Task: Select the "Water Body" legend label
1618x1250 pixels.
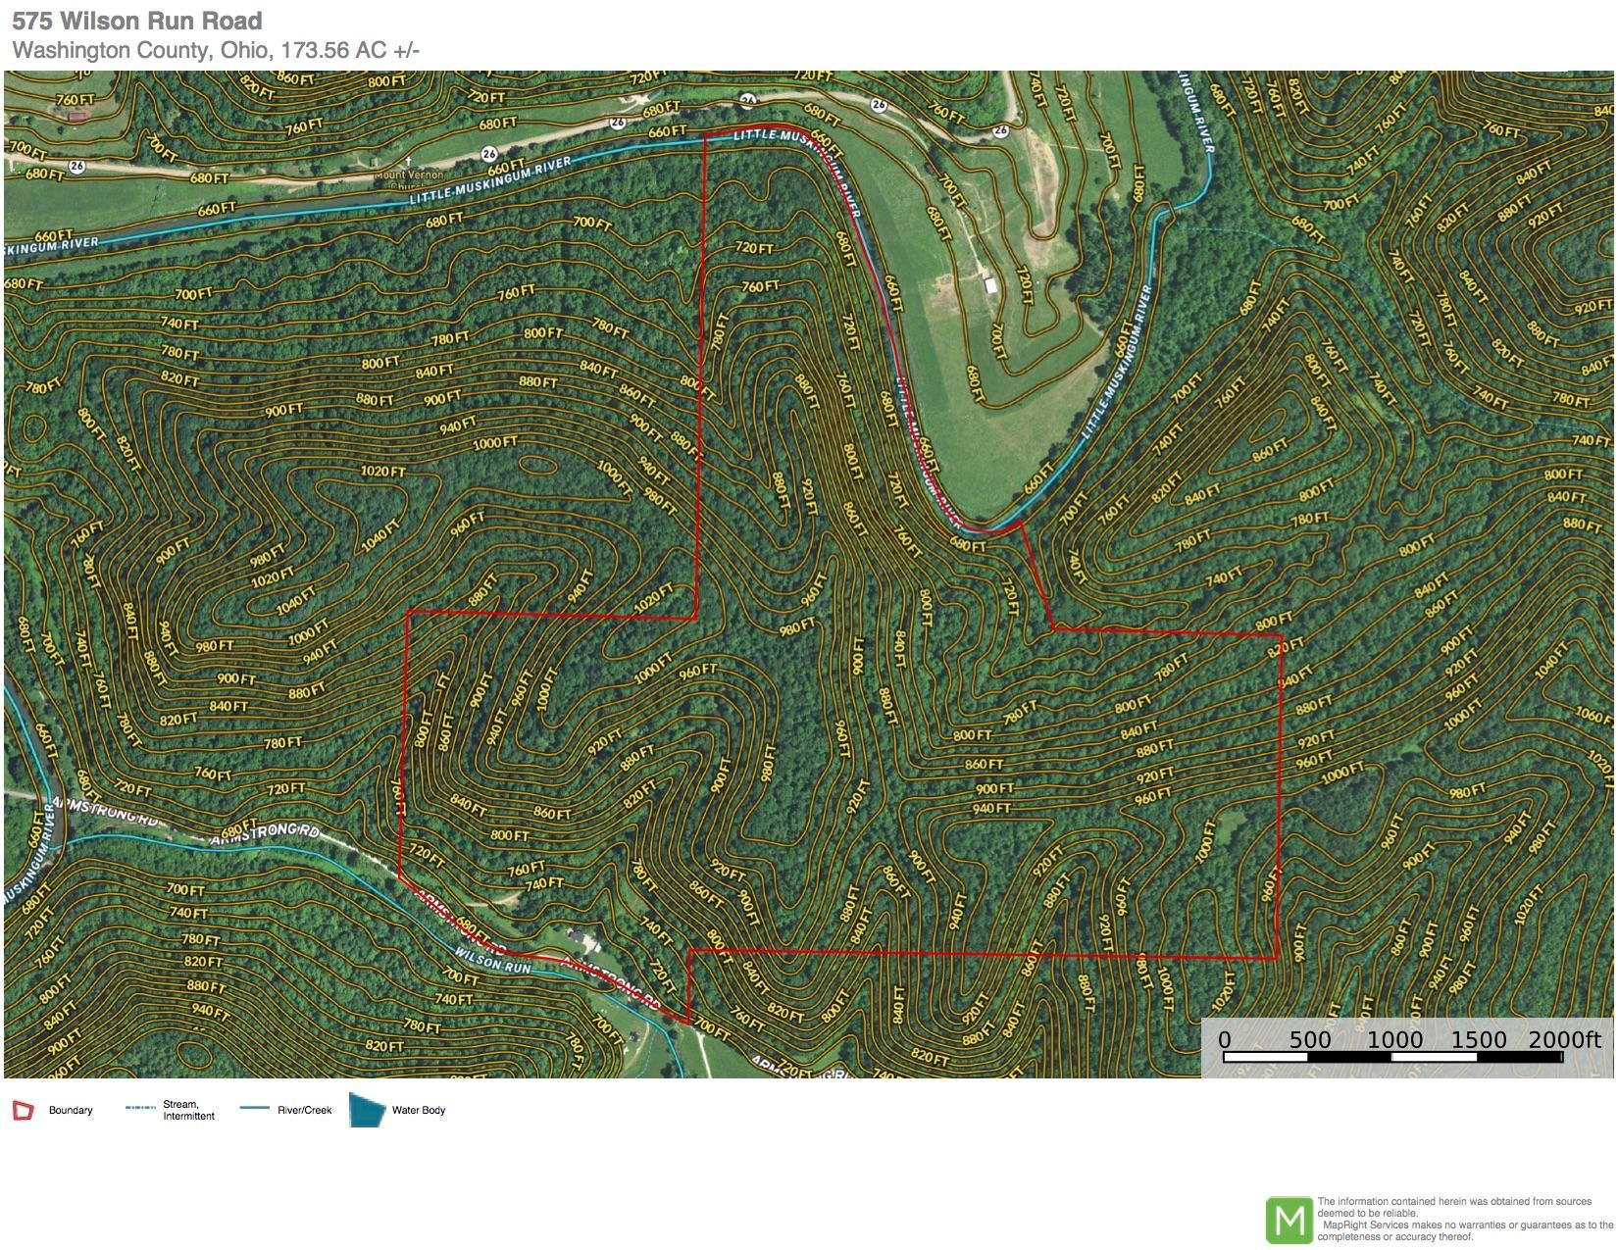Action: coord(419,1111)
